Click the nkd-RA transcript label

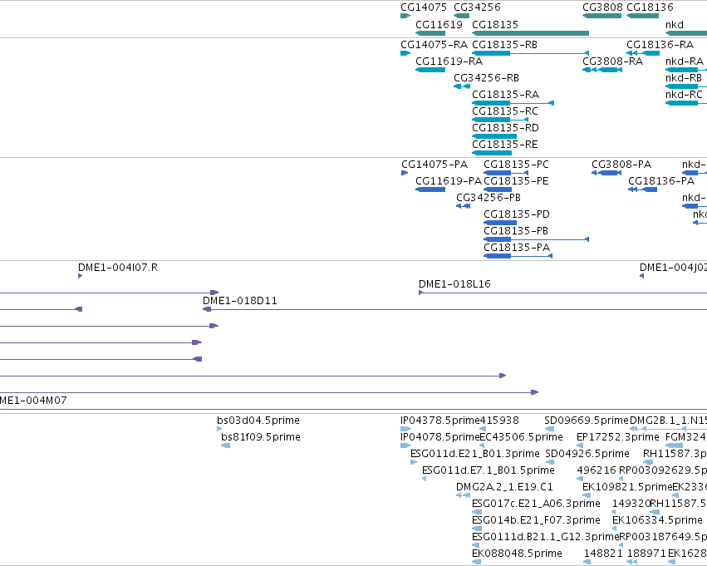685,62
